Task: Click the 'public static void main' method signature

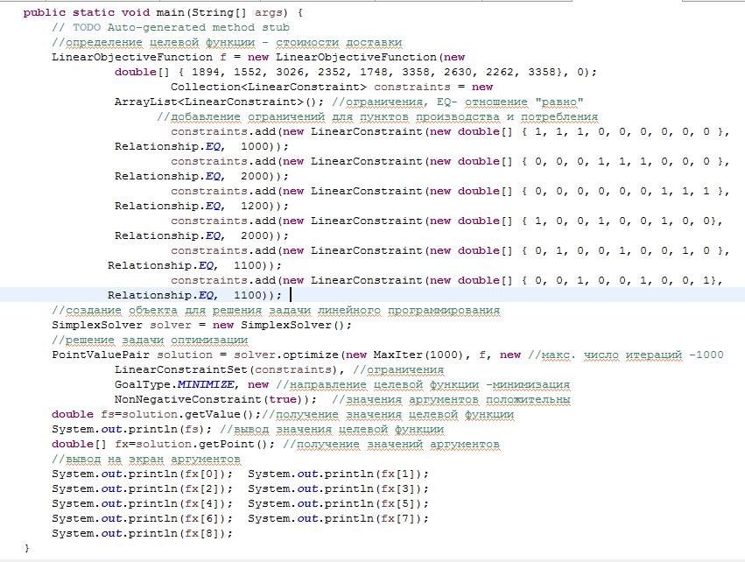Action: tap(163, 13)
